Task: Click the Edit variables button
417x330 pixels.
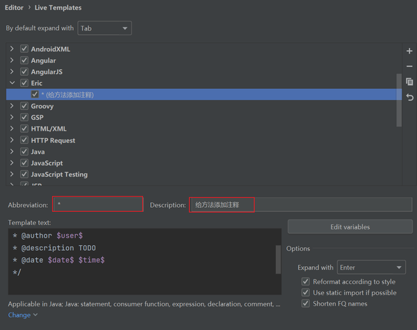Action: pos(350,226)
